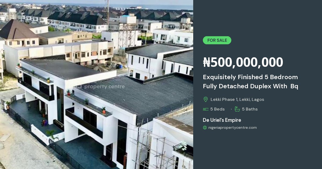This screenshot has width=322, height=169.
Task: Click the globe icon next to website
Action: click(205, 128)
